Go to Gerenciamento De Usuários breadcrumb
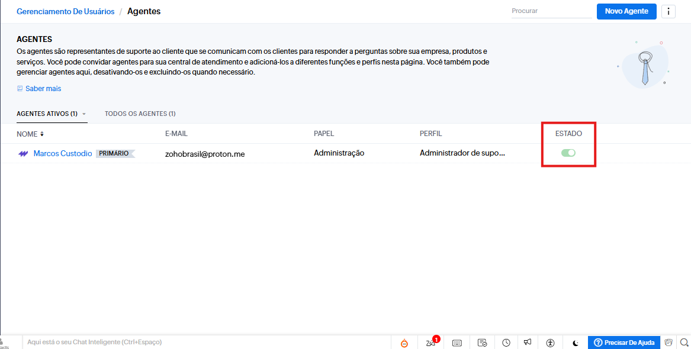691x349 pixels. click(x=65, y=12)
